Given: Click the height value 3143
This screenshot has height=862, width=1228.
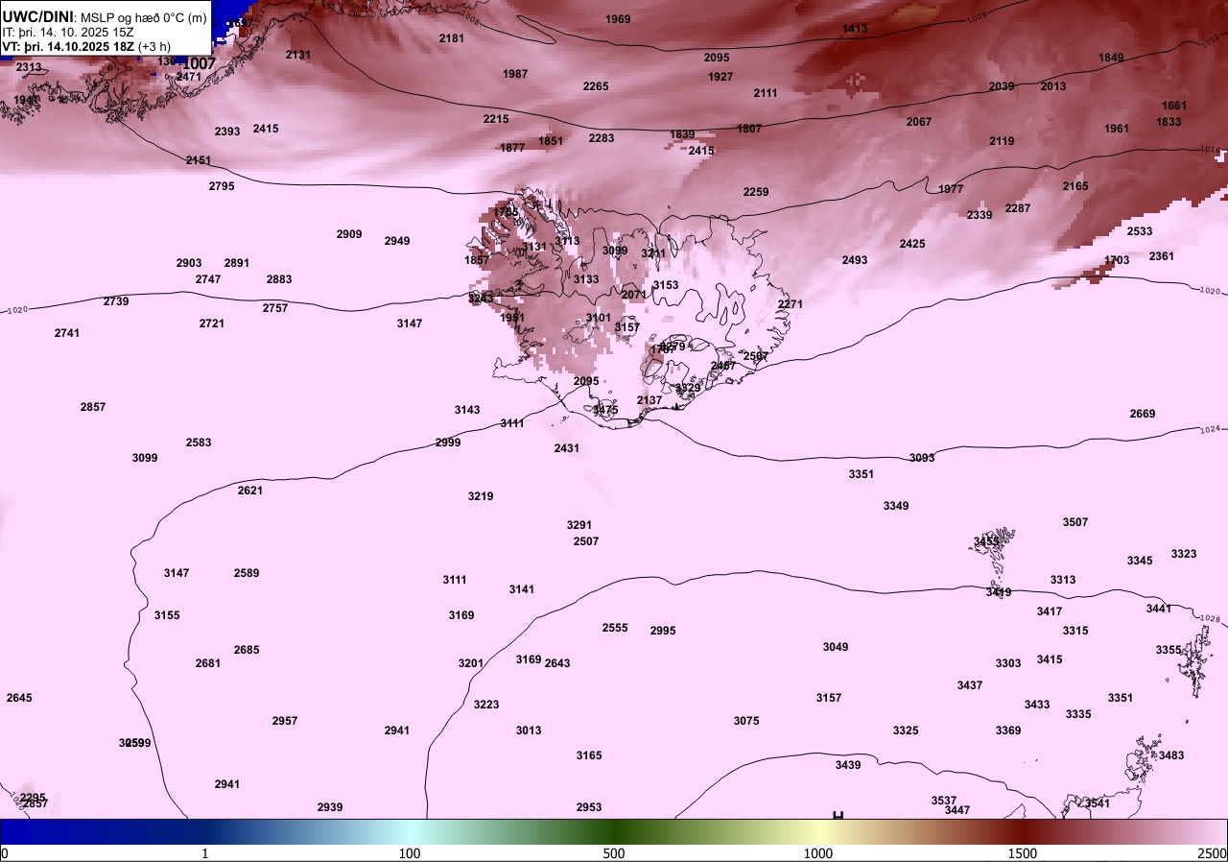Looking at the screenshot, I should [467, 410].
